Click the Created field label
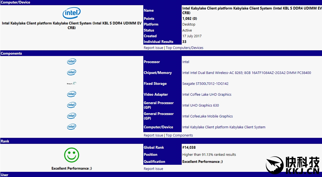 point(150,36)
